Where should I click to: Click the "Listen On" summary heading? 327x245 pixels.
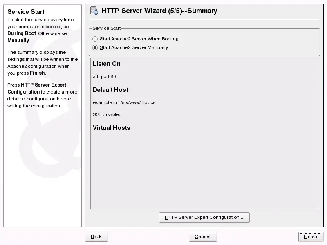pyautogui.click(x=106, y=64)
